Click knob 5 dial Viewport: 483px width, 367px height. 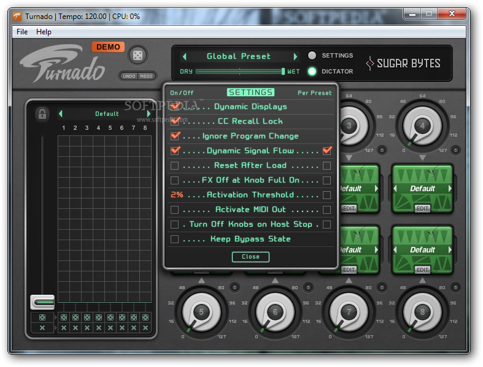(x=201, y=312)
